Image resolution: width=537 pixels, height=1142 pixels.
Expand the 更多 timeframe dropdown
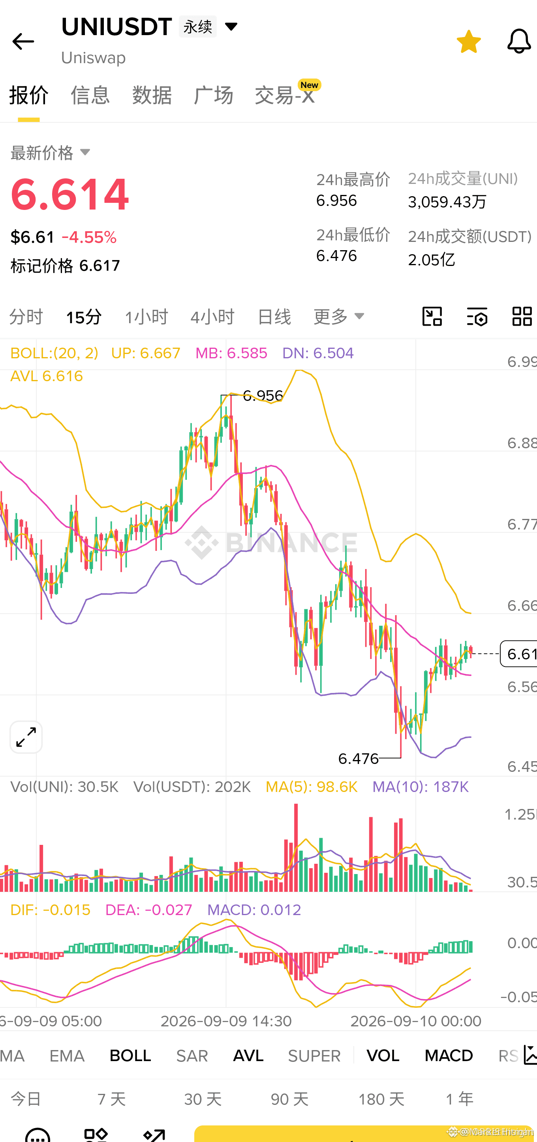[x=339, y=316]
